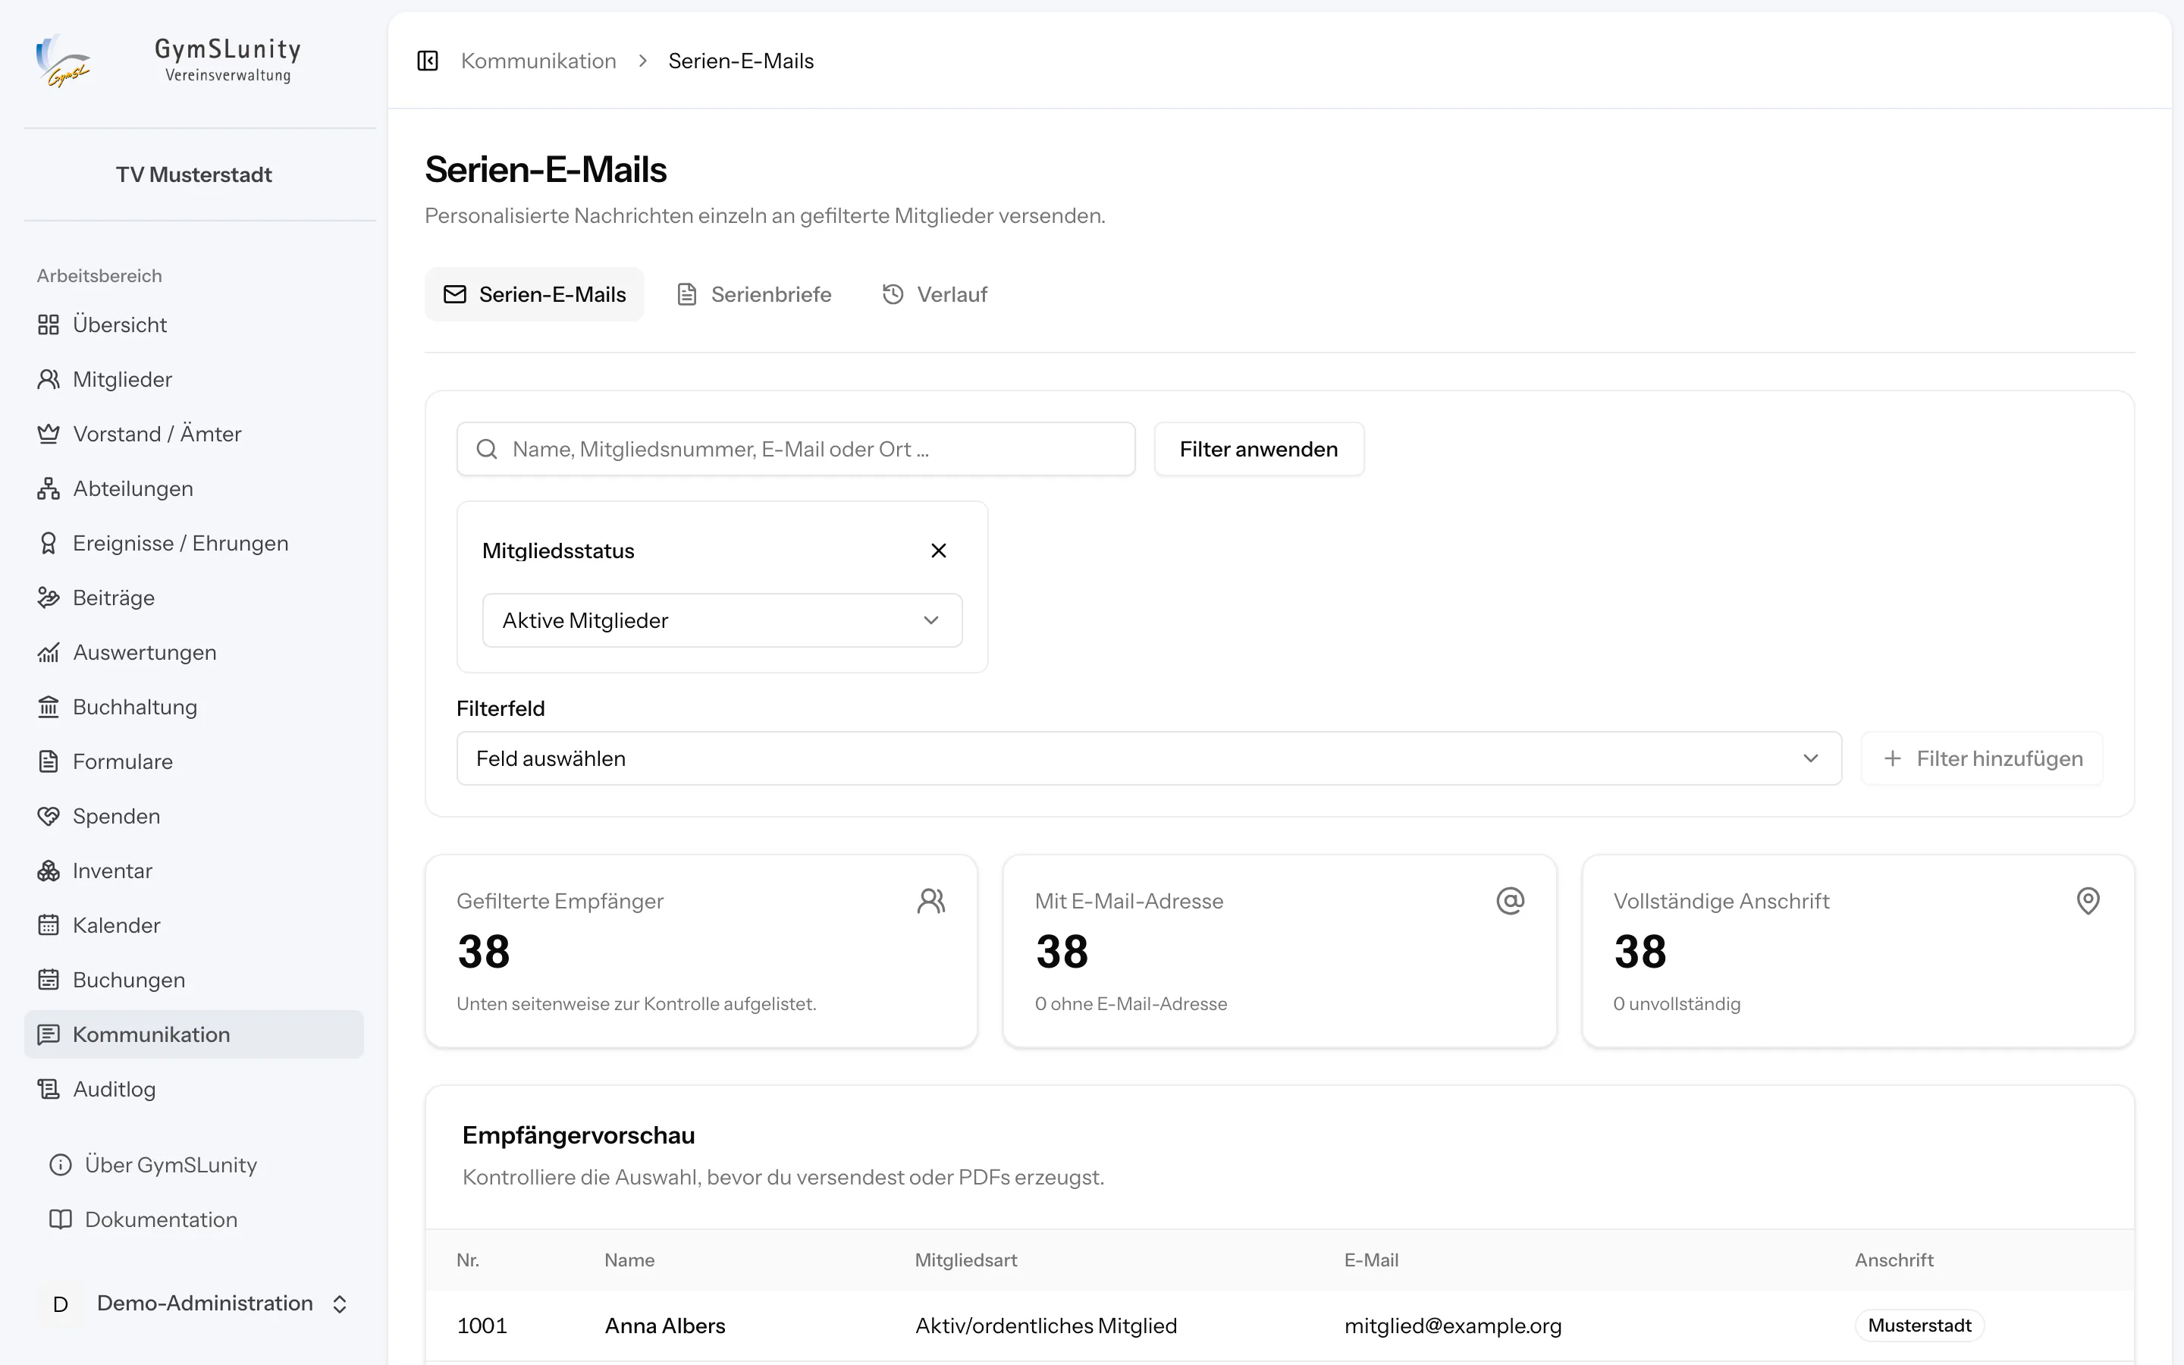Click the Mit E-Mail-Adresse card

click(x=1280, y=951)
